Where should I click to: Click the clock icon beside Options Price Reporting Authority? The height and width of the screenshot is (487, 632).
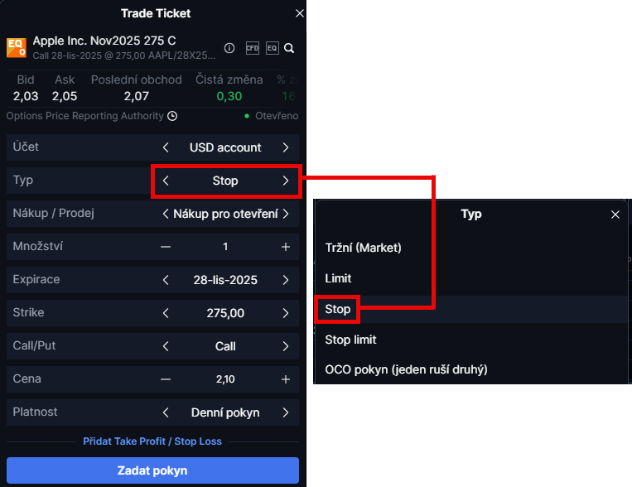[x=172, y=116]
